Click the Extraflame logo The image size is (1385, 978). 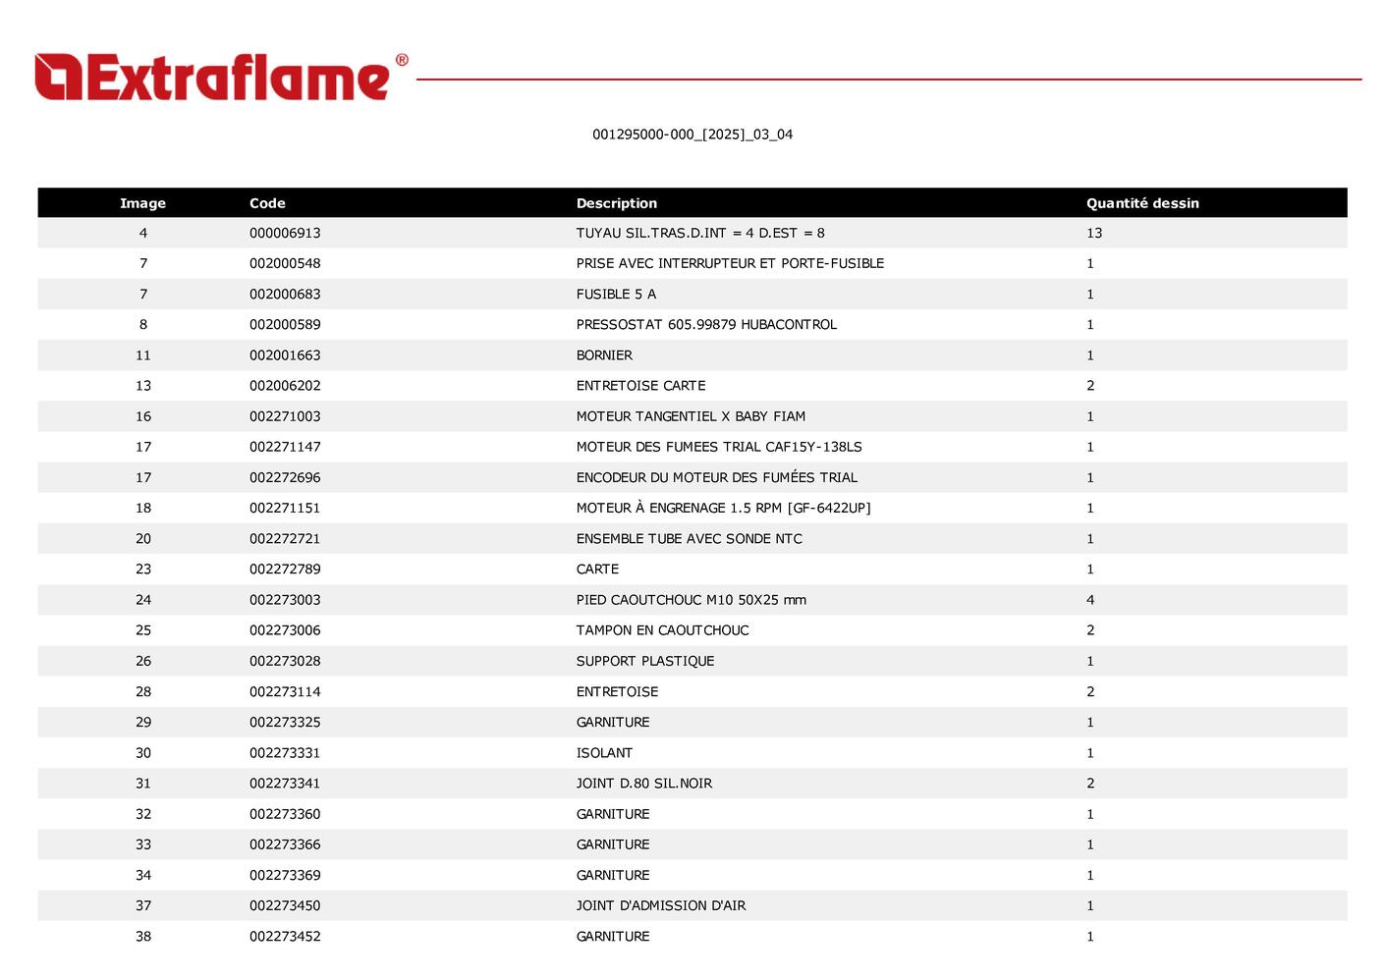tap(211, 78)
